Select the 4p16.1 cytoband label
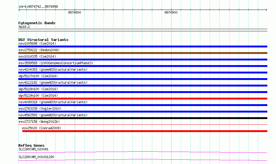276x164 pixels. click(x=24, y=27)
